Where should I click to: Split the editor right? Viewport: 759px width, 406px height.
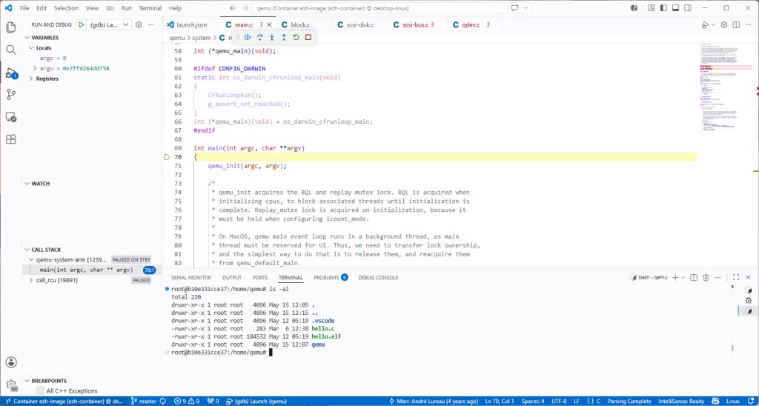tap(736, 24)
